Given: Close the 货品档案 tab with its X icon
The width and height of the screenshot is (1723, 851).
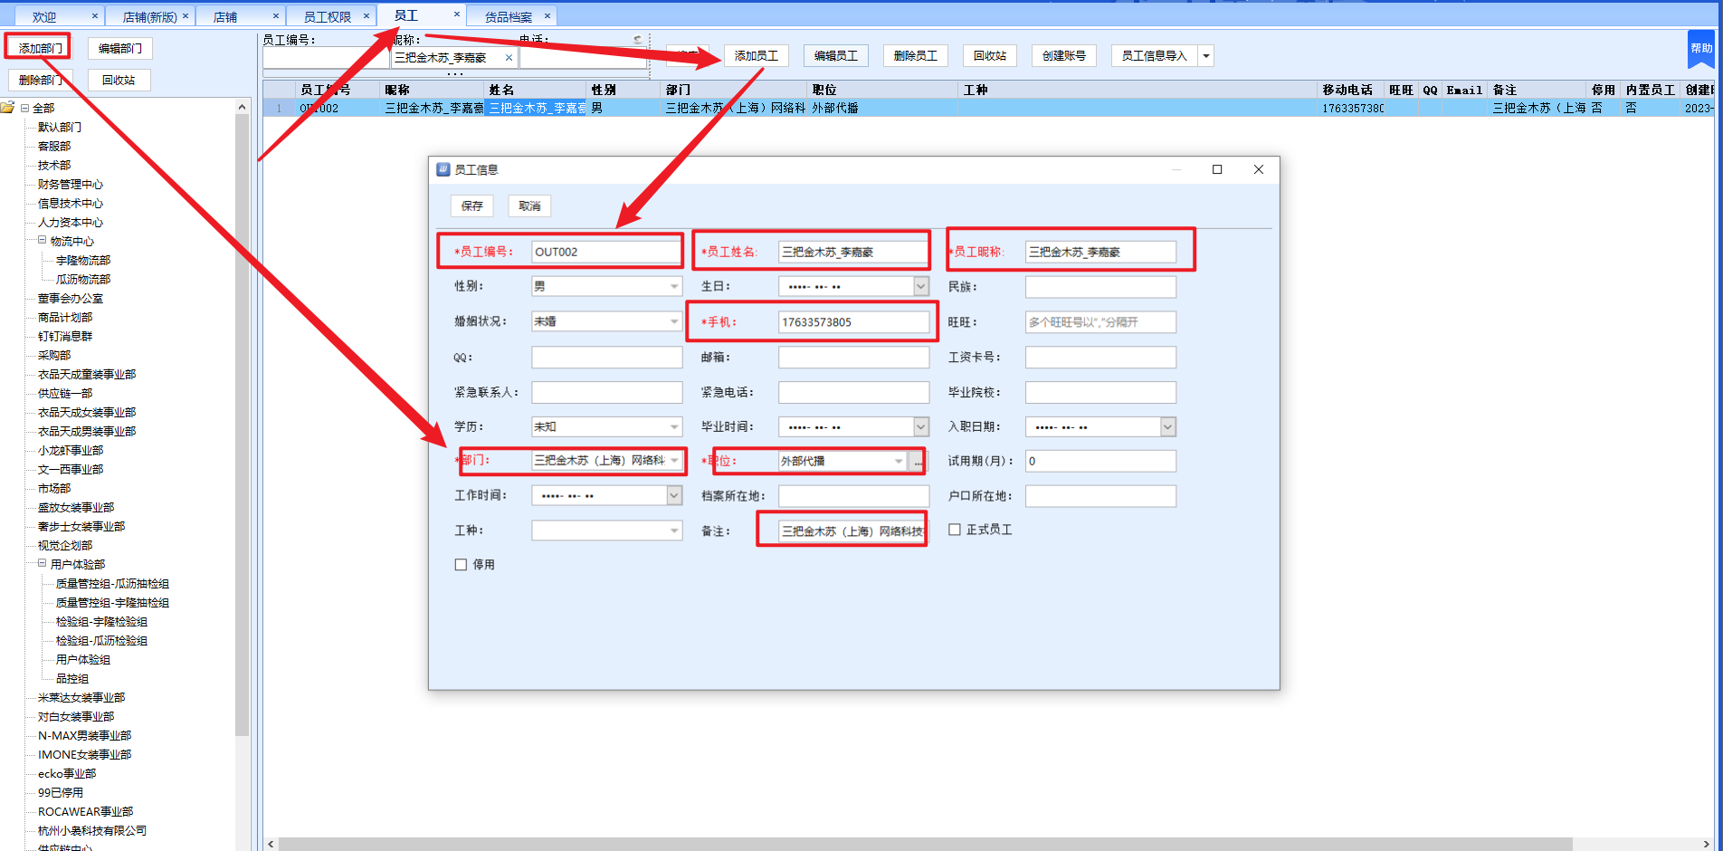Looking at the screenshot, I should pyautogui.click(x=547, y=16).
